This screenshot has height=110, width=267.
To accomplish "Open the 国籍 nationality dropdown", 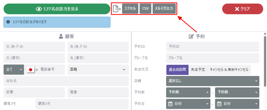I will (98, 69).
